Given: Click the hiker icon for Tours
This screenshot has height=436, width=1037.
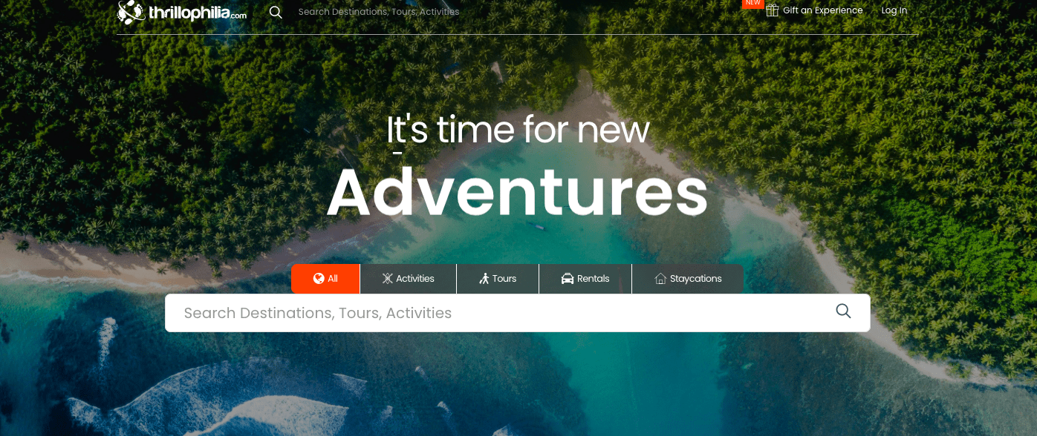Looking at the screenshot, I should (484, 279).
